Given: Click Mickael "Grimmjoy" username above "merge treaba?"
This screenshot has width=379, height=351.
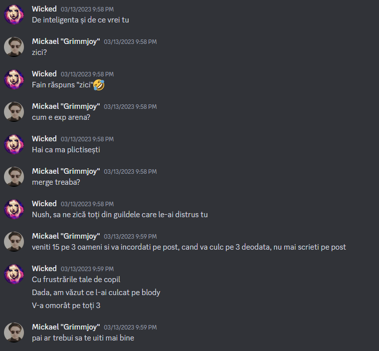Looking at the screenshot, I should point(66,171).
